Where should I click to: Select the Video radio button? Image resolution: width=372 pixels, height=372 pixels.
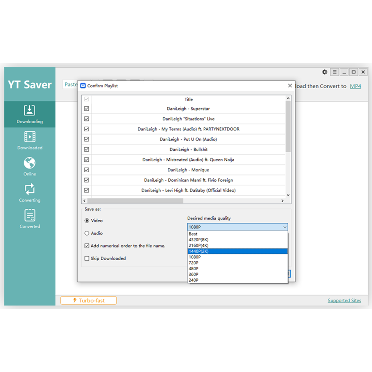tap(87, 221)
